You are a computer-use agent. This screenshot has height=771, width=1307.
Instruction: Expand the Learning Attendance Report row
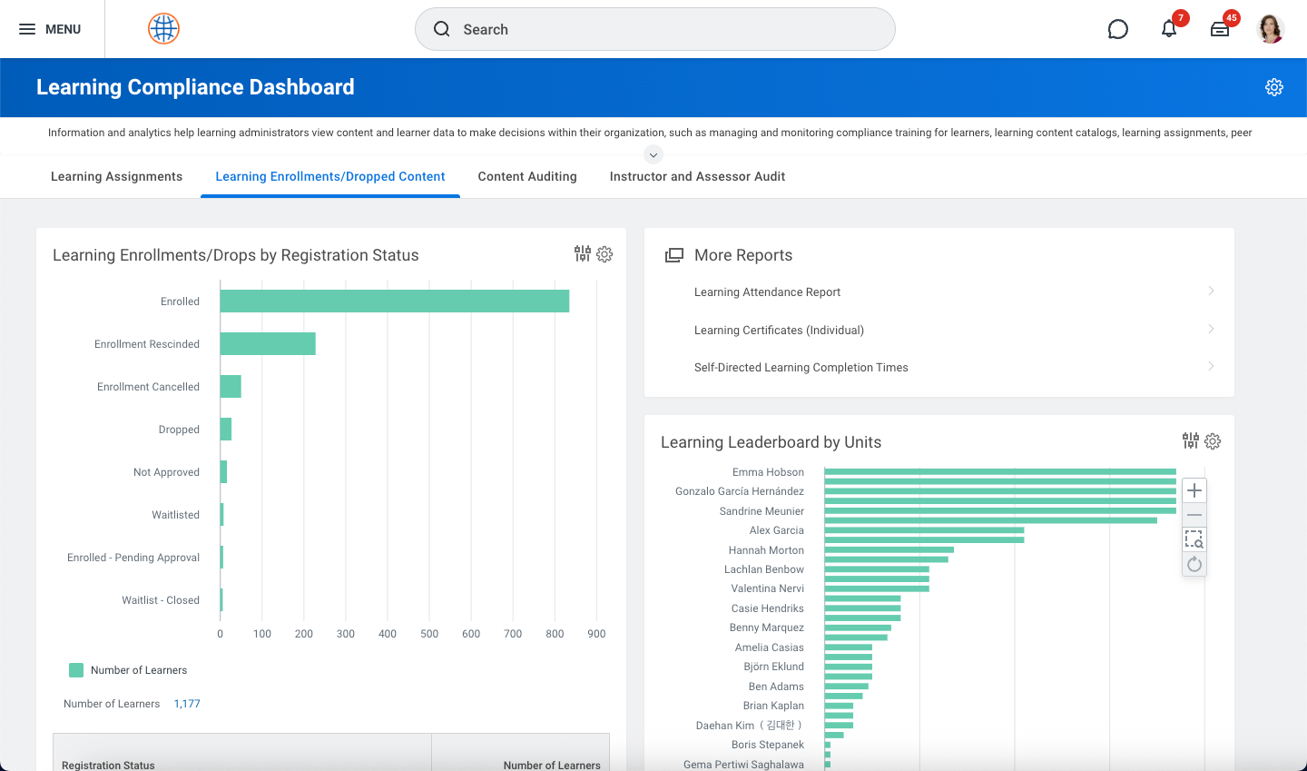(x=1211, y=292)
